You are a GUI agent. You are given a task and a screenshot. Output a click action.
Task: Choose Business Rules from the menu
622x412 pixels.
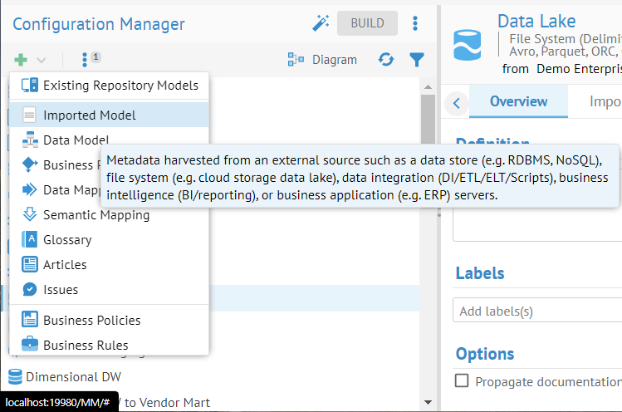[86, 344]
